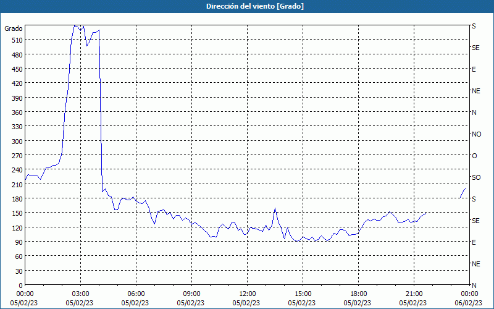This screenshot has width=494, height=309.
Task: Click the 'SE' compass label level with 135
Action: (x=475, y=221)
